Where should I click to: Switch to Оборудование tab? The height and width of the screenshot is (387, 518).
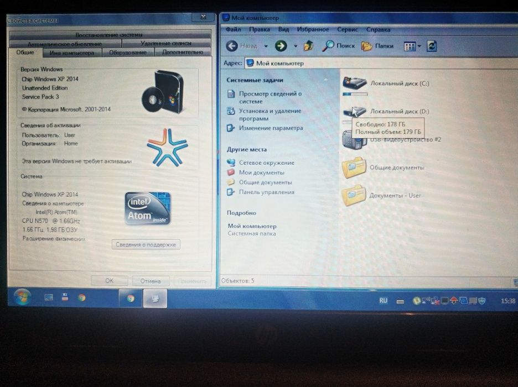(127, 53)
